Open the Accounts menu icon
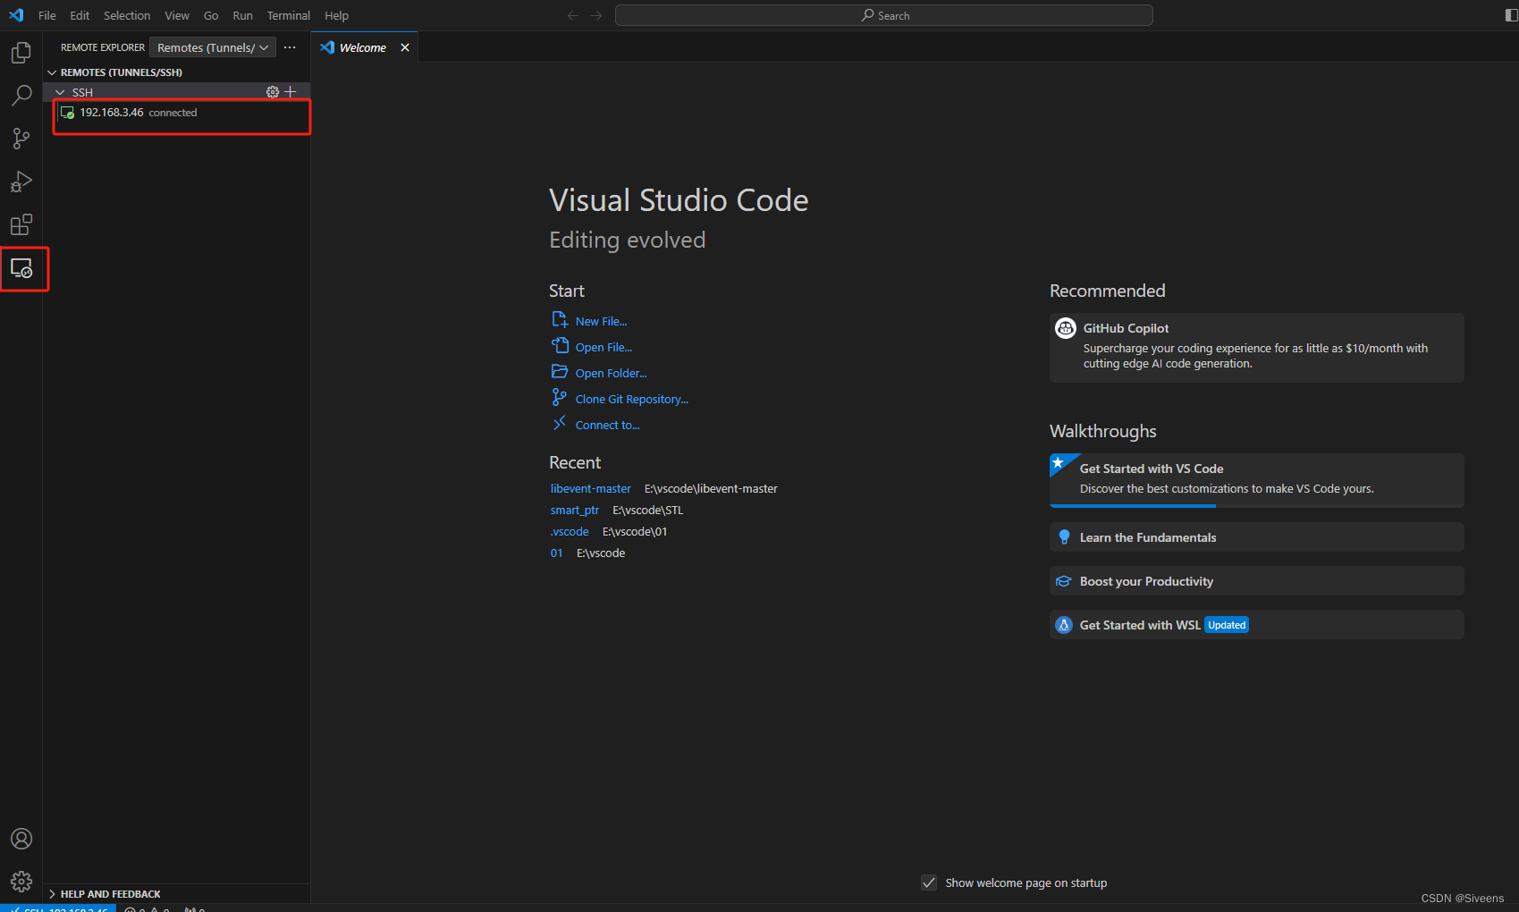This screenshot has width=1519, height=912. coord(21,839)
